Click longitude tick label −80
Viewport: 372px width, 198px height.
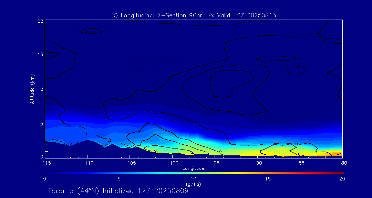[342, 163]
